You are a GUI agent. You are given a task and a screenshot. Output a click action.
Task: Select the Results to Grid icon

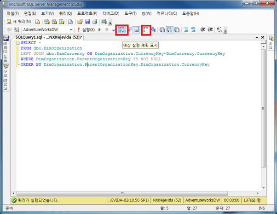pyautogui.click(x=169, y=30)
